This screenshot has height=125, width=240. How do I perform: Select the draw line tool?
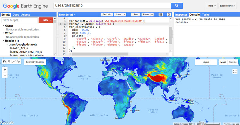click(x=14, y=62)
